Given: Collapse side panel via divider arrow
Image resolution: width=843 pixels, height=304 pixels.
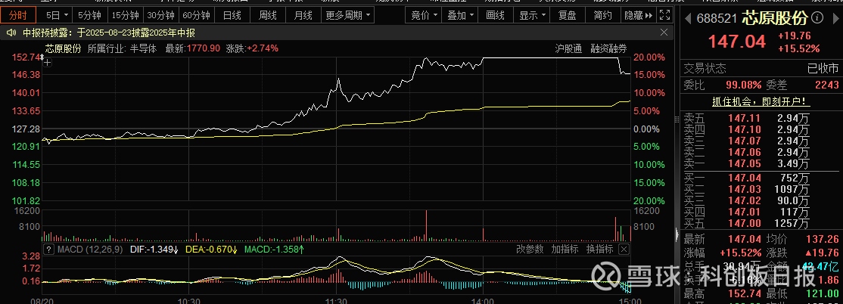Looking at the screenshot, I should (x=677, y=234).
